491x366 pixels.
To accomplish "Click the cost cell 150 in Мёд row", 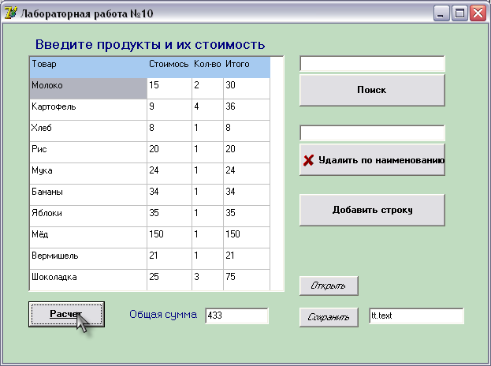I will pos(169,238).
